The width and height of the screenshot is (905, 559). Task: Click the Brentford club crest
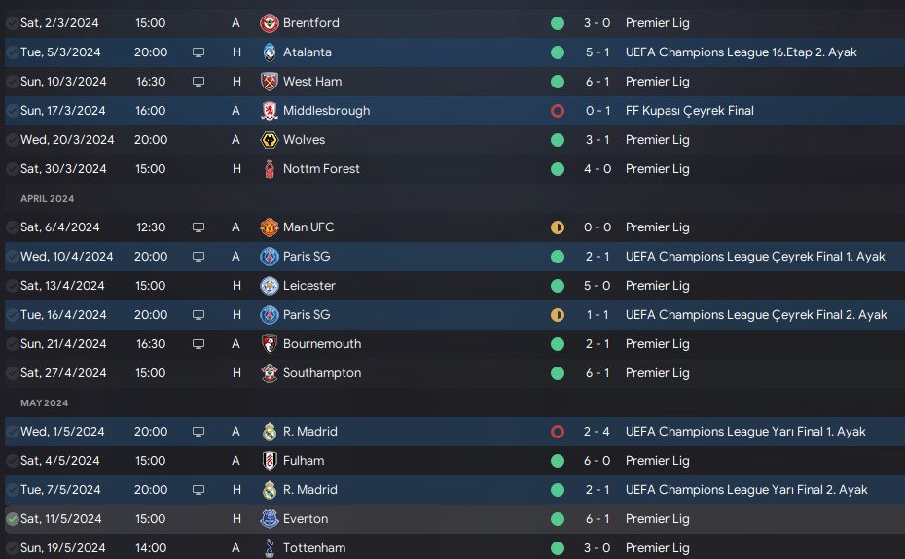(x=269, y=23)
